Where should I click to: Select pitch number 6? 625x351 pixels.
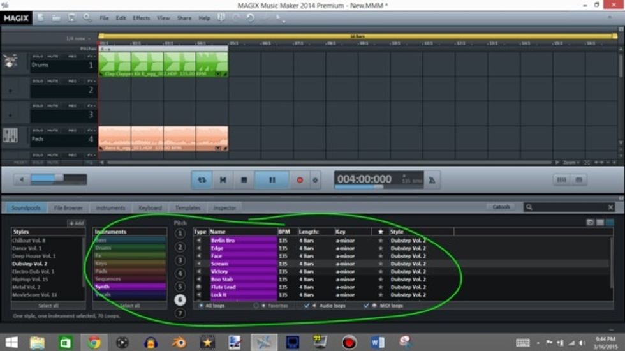[x=180, y=299]
